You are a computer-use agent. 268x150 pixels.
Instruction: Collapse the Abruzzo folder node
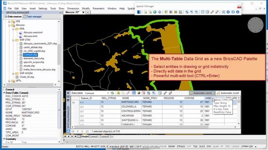tap(9, 25)
